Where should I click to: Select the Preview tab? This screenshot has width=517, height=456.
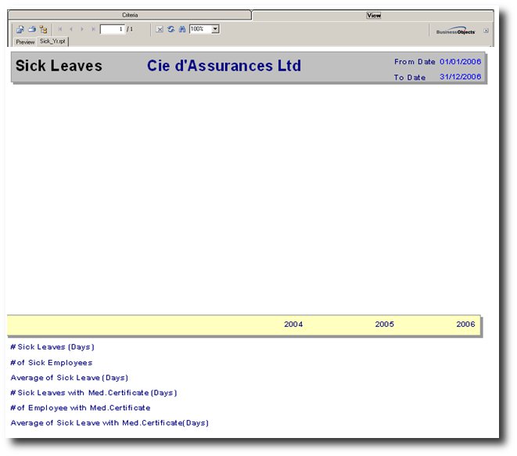coord(25,41)
